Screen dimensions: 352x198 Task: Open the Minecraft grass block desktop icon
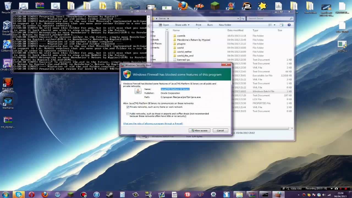pos(215,5)
